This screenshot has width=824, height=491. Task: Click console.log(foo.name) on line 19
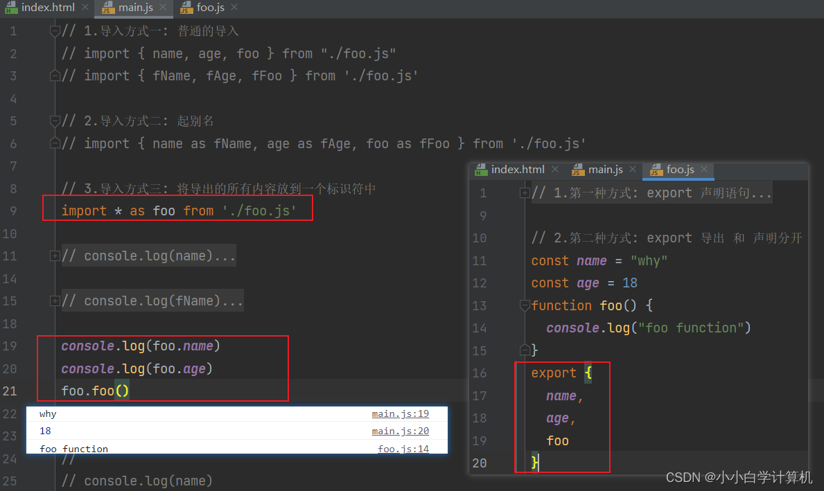point(141,346)
